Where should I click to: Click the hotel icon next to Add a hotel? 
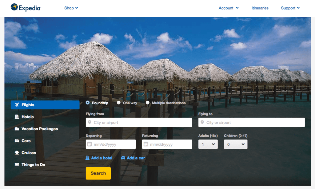pos(87,158)
